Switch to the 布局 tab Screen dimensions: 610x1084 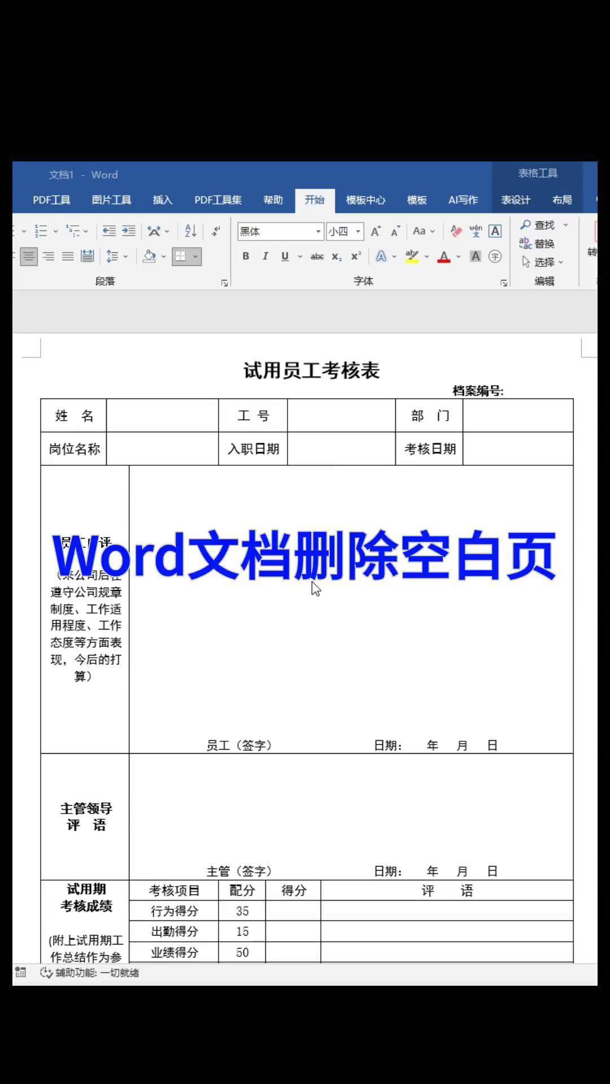562,200
